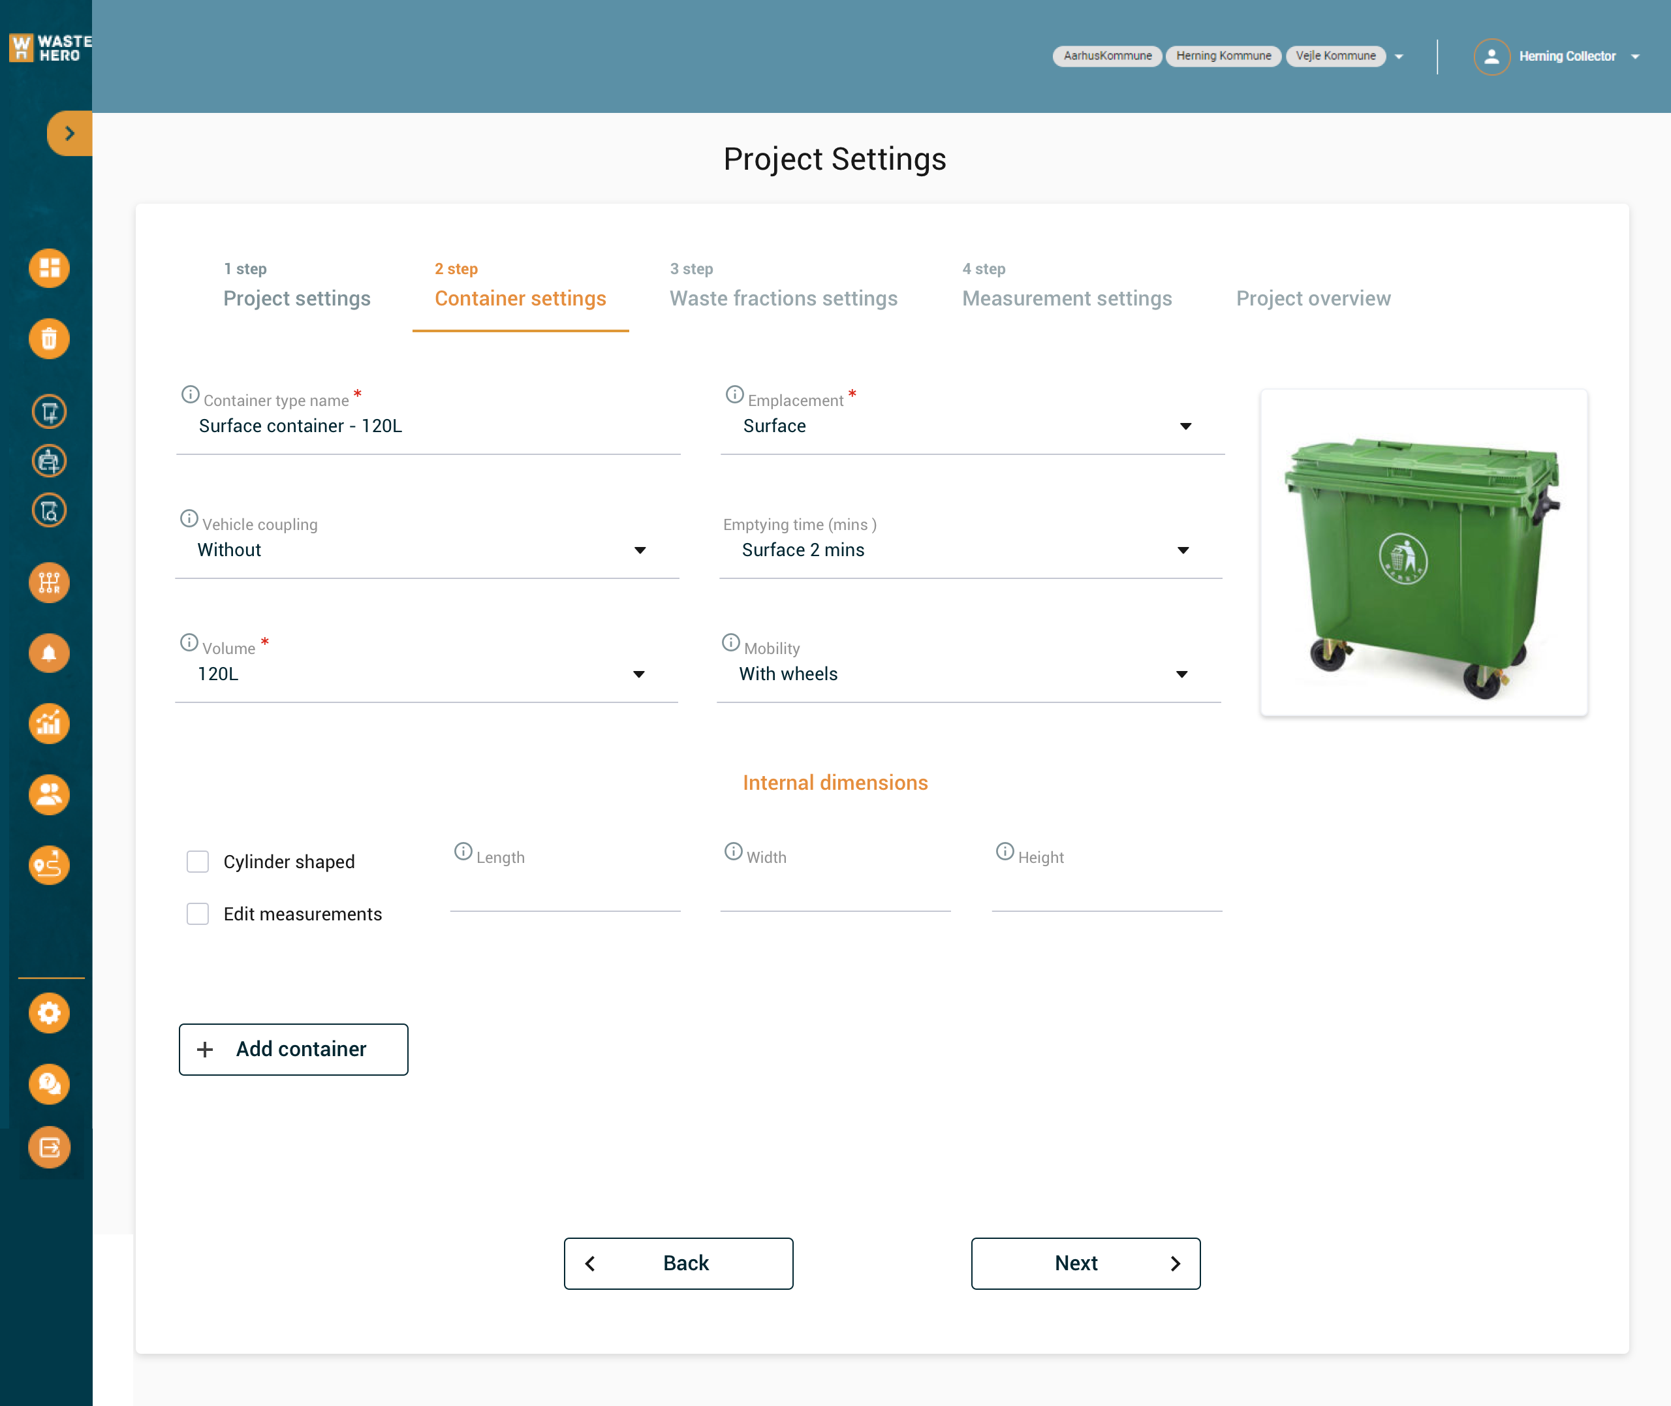Click info icon beside Length
1671x1406 pixels.
(462, 852)
